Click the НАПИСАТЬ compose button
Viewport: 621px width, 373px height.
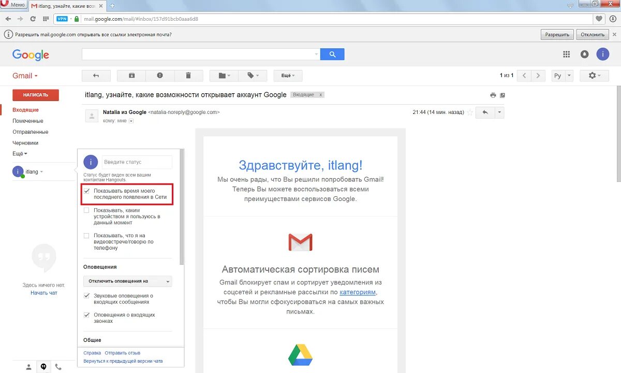(x=36, y=95)
